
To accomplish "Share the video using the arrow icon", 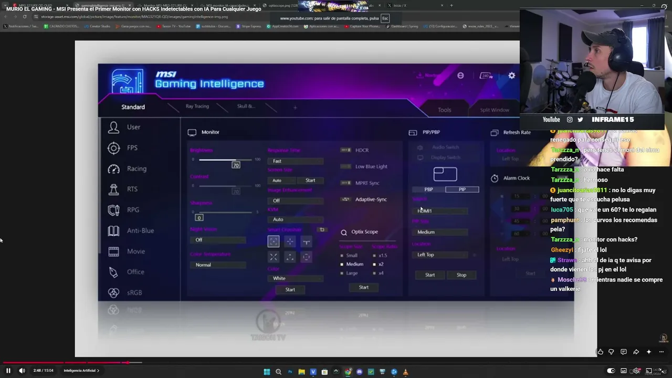I will tap(636, 352).
